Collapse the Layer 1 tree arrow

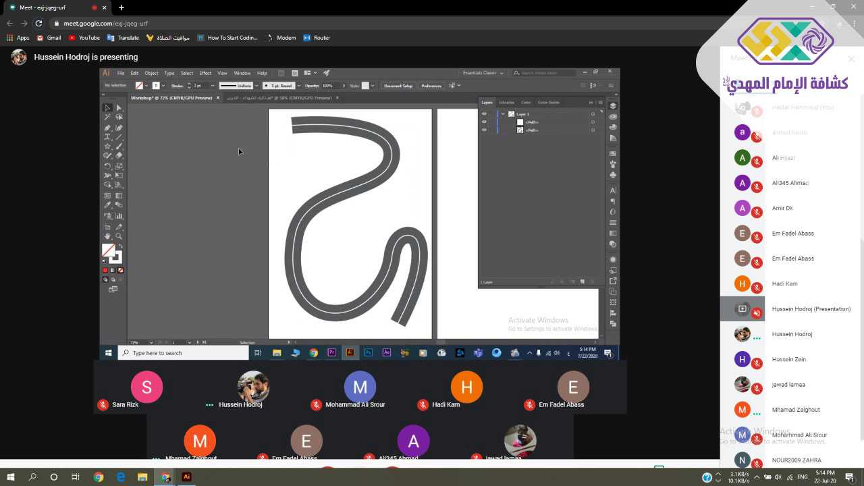[x=503, y=114]
